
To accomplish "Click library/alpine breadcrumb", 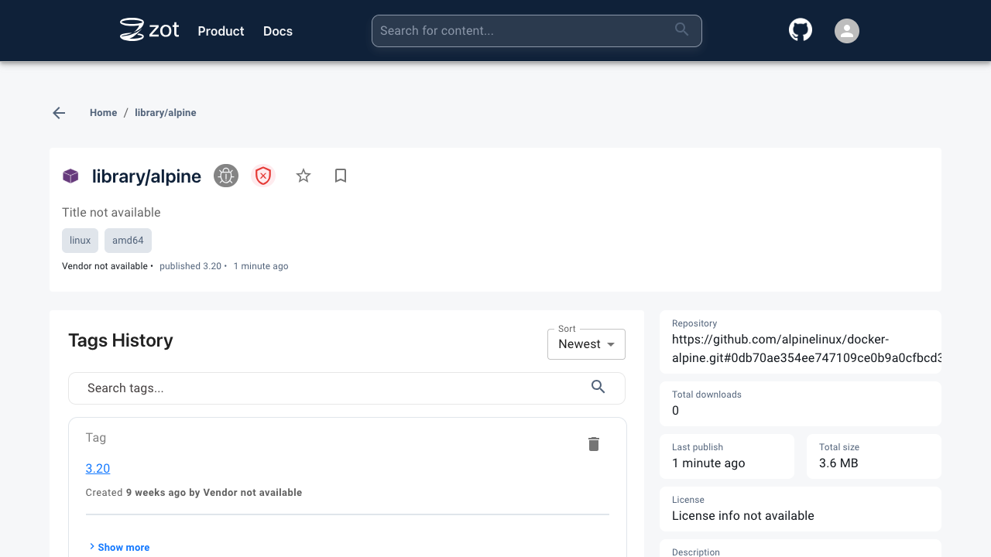I will click(x=166, y=113).
